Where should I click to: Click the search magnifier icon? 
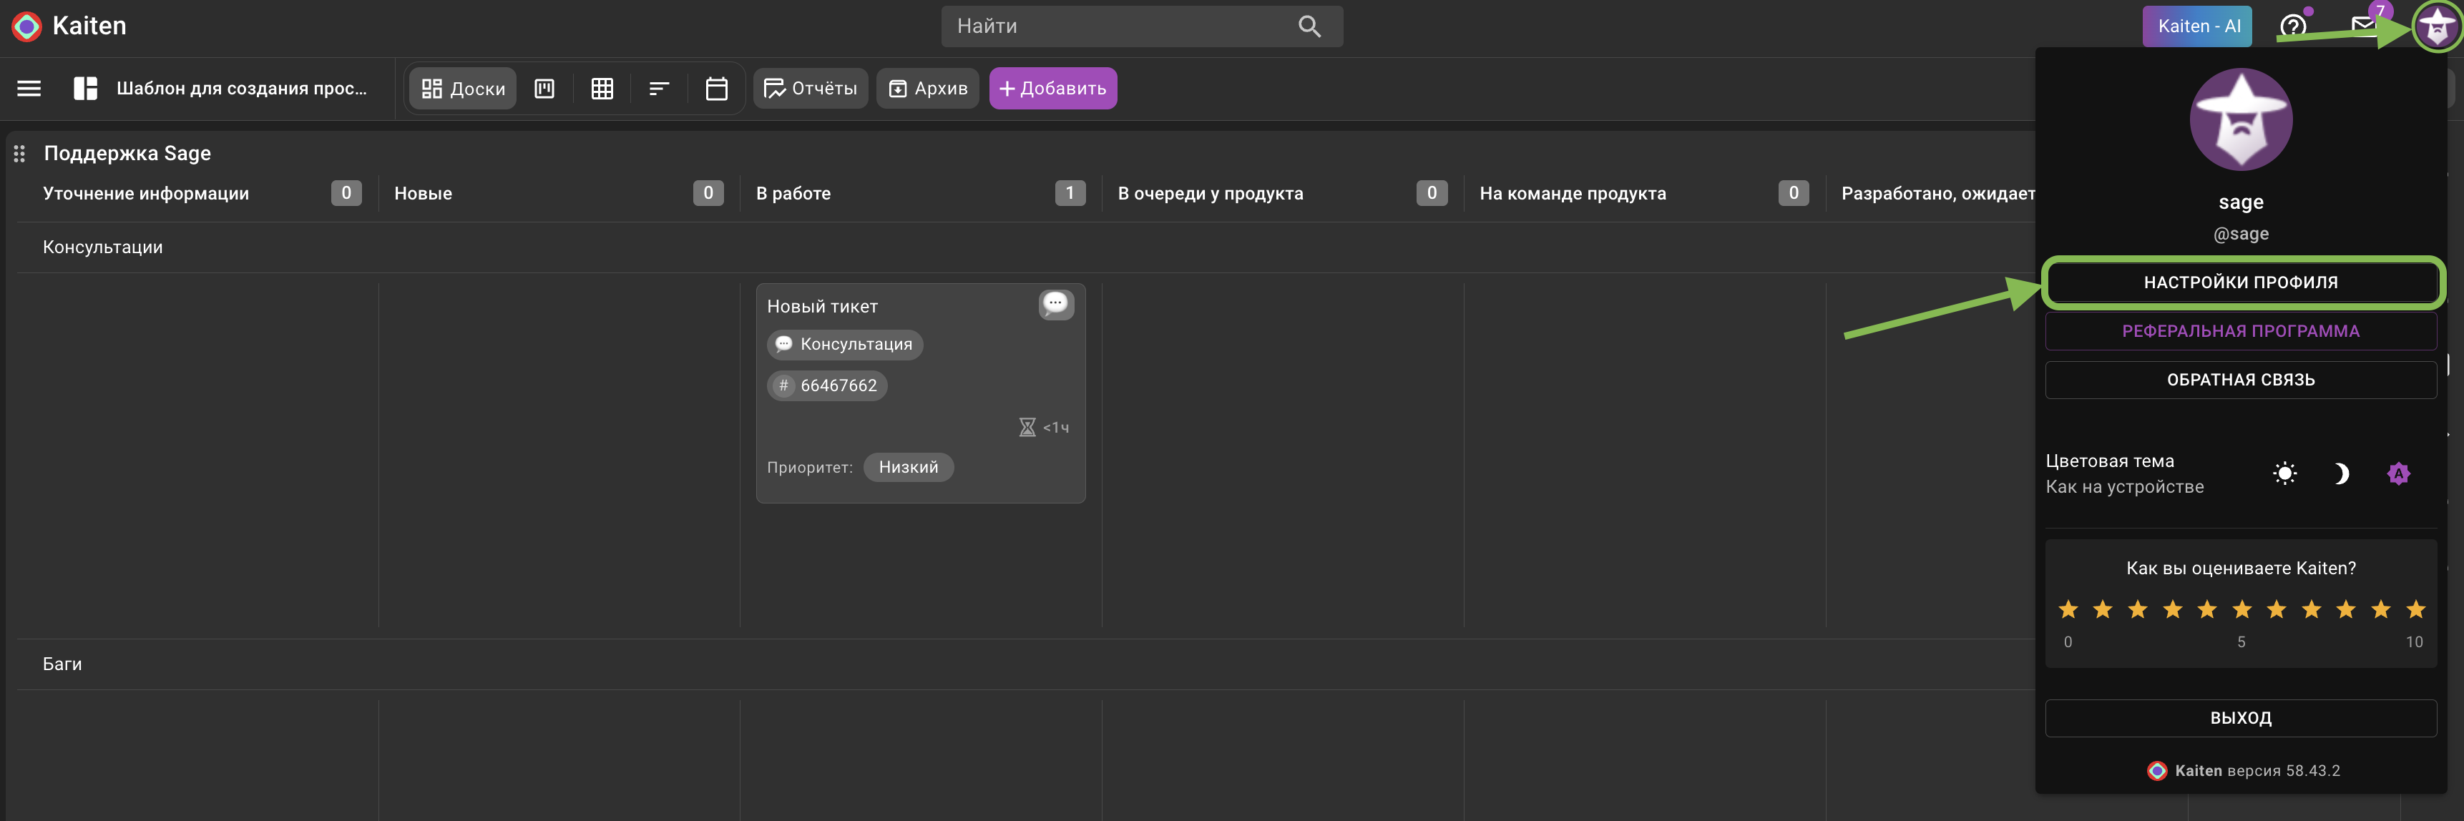pyautogui.click(x=1309, y=26)
